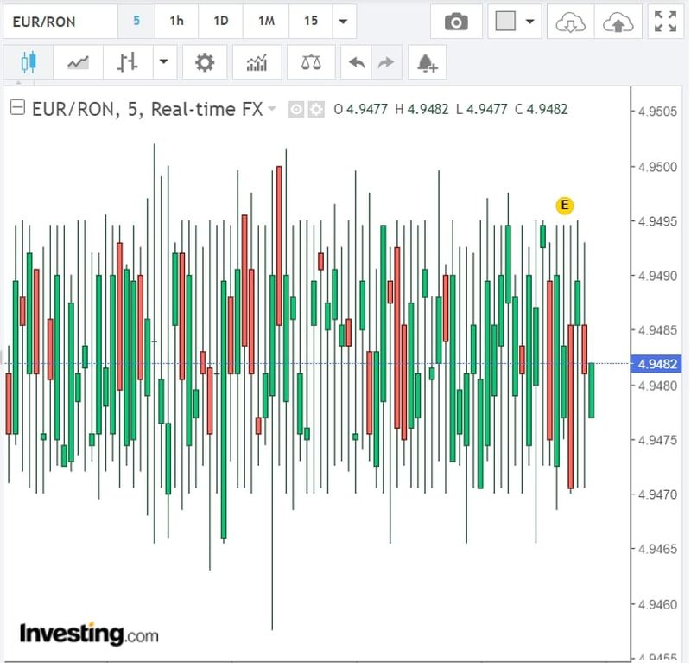The height and width of the screenshot is (663, 691).
Task: Switch to 1D timeframe
Action: 221,21
